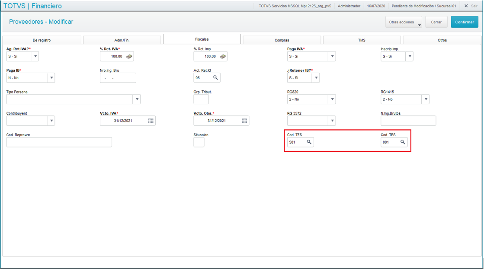
Task: Click TOTVS | Financiero logo text
Action: (32, 6)
